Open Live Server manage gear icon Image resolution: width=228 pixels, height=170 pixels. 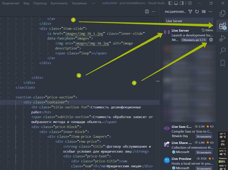[211, 40]
